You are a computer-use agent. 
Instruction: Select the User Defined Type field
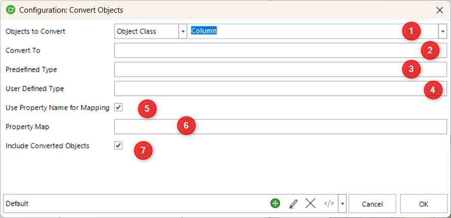(x=264, y=88)
